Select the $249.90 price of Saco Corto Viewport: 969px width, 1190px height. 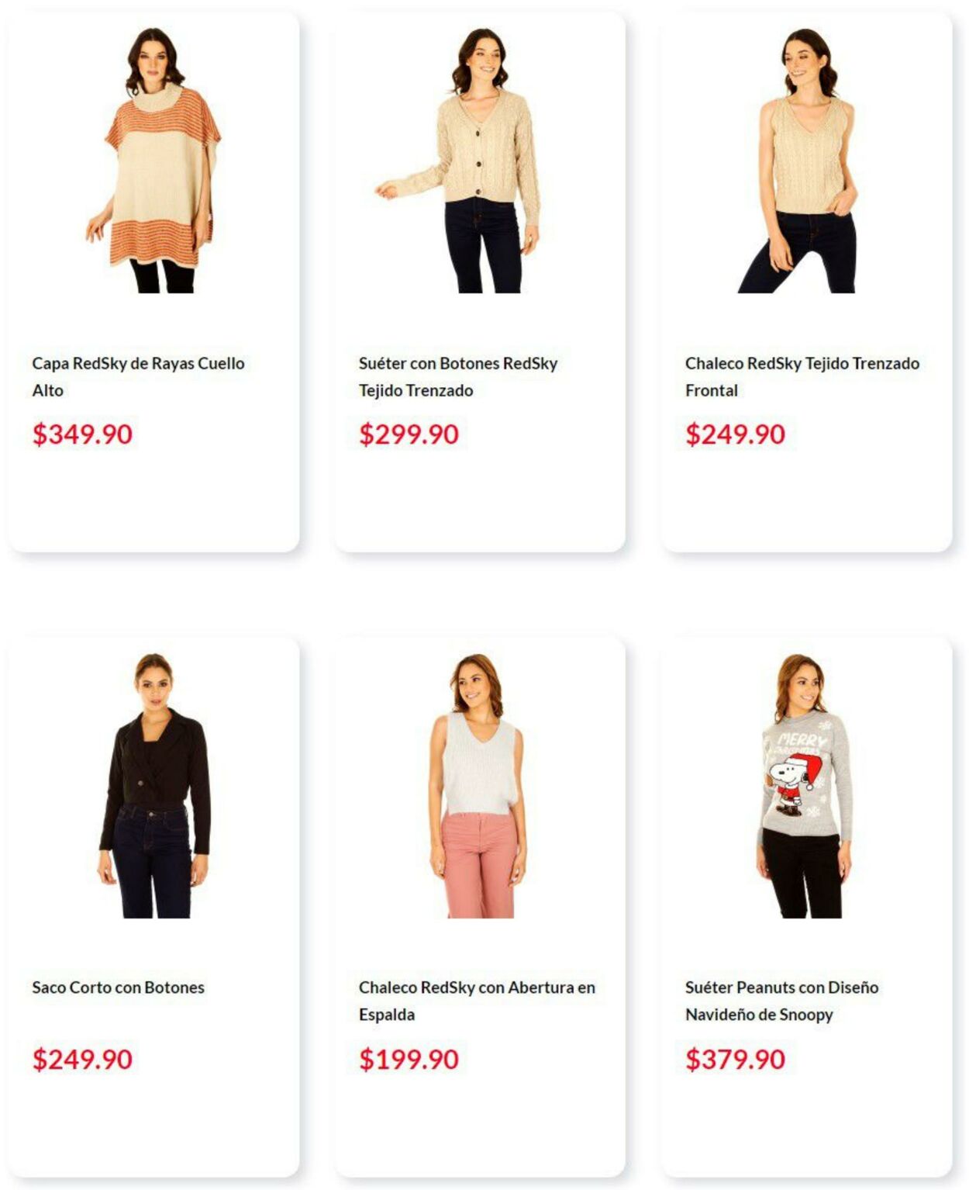coord(82,1059)
